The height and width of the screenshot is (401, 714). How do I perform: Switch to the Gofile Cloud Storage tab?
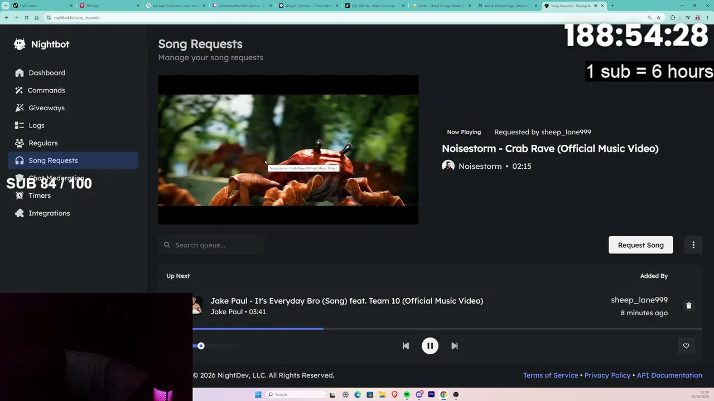click(x=441, y=6)
